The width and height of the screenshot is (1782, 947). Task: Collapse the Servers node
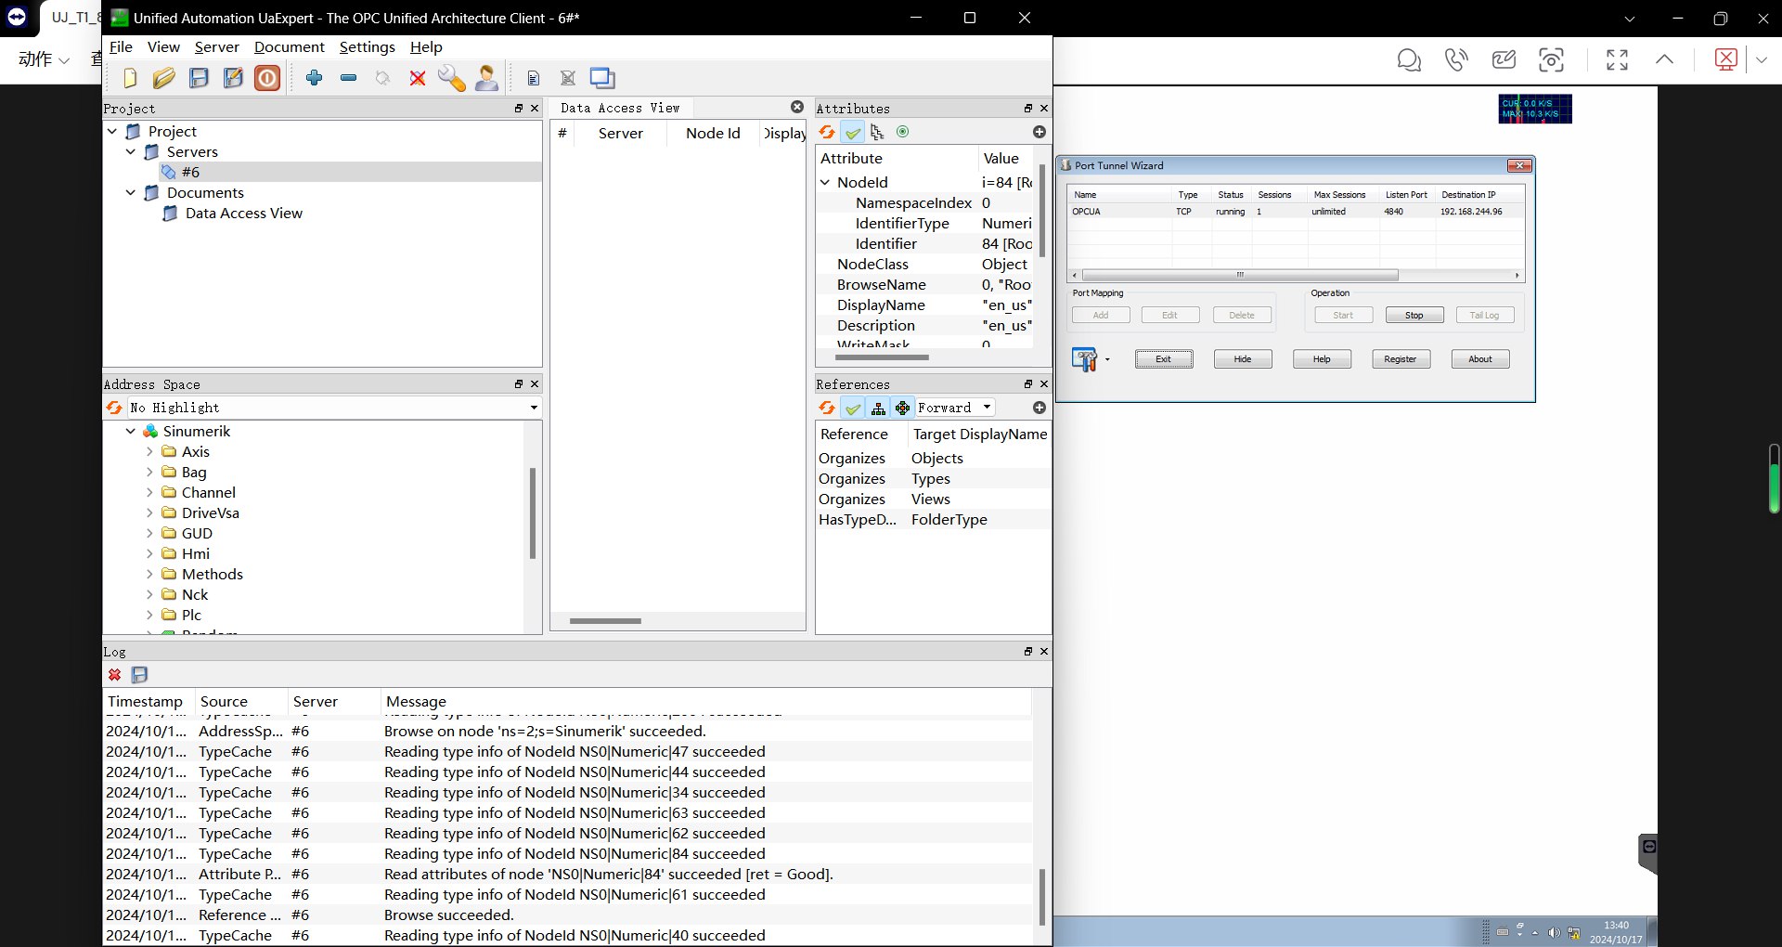coord(131,152)
